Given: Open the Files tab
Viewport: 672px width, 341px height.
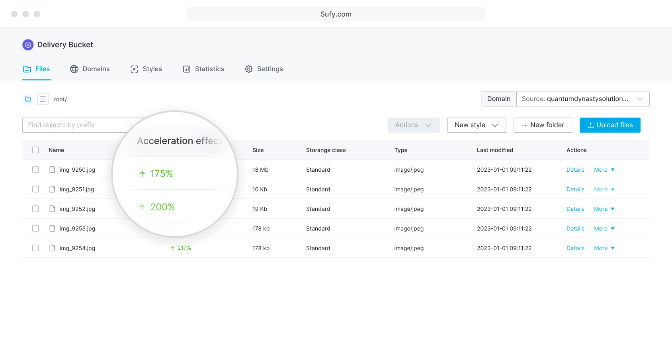Looking at the screenshot, I should click(x=37, y=69).
